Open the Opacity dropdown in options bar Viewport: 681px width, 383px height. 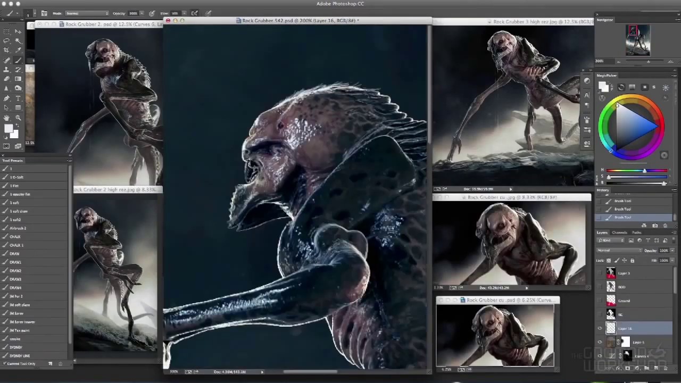pyautogui.click(x=142, y=13)
